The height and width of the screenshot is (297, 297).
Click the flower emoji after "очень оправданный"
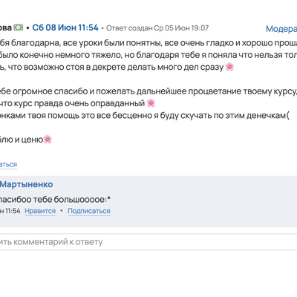pyautogui.click(x=151, y=103)
